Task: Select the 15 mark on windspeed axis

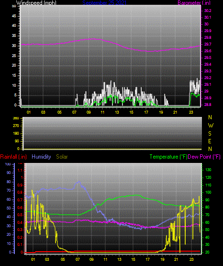Action: (x=14, y=76)
